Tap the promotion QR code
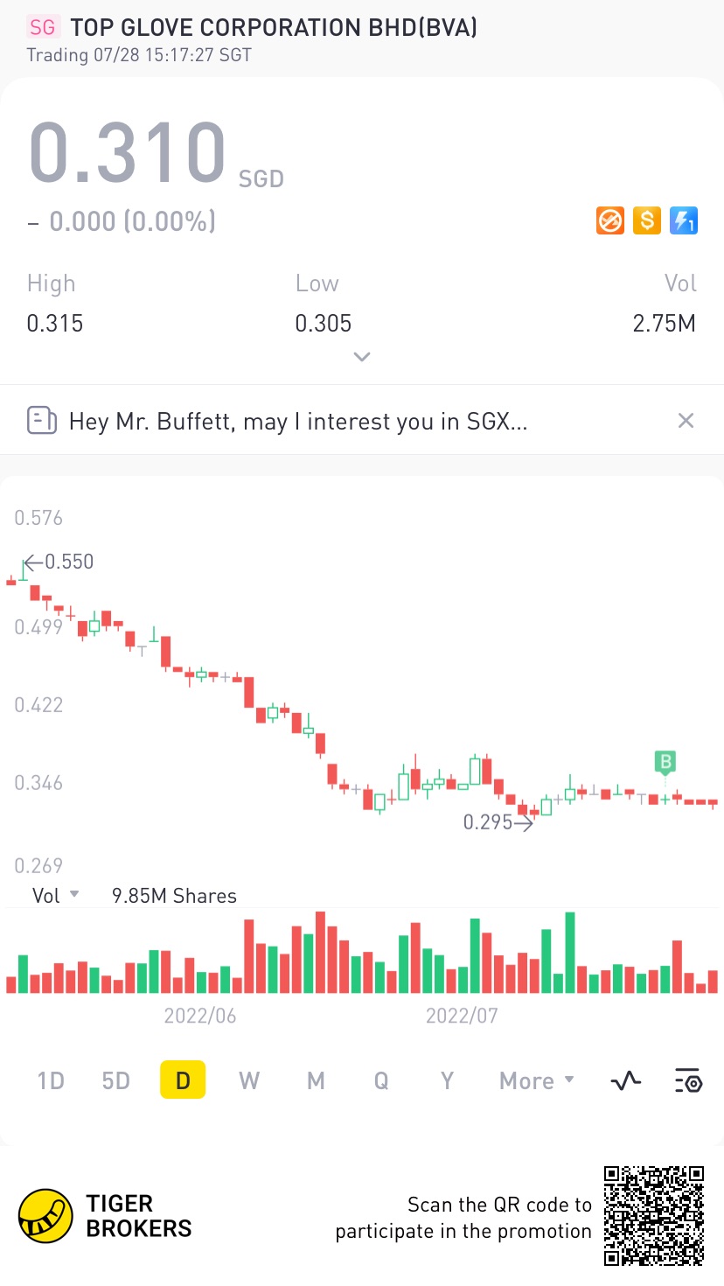 654,1216
